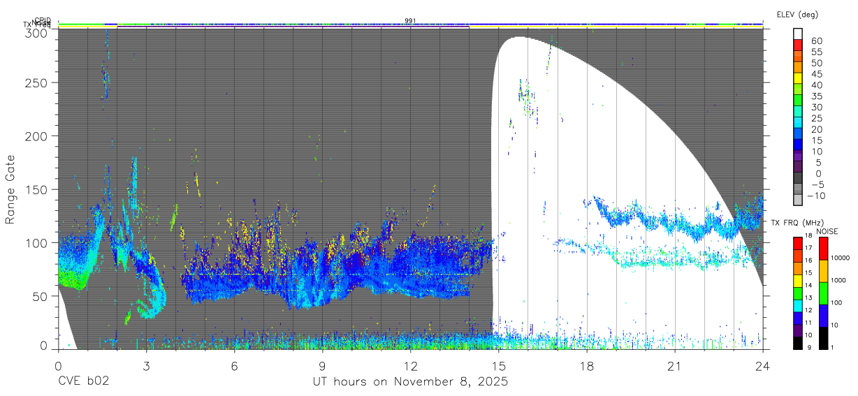
Task: Select the yellow ELEV 45 degree color segment
Action: click(x=799, y=79)
